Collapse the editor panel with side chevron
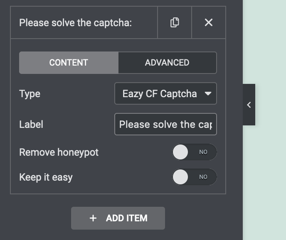286x240 pixels. 249,105
